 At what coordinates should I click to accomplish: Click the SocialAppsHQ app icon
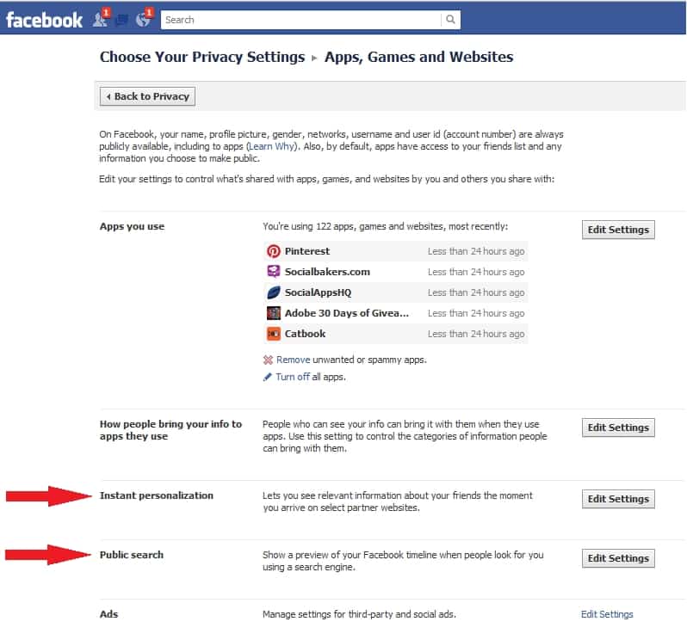coord(274,292)
